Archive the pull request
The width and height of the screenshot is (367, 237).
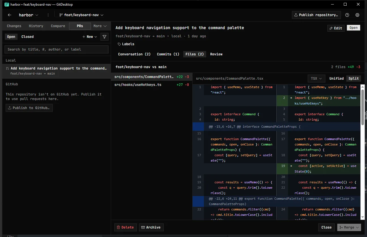[151, 227]
